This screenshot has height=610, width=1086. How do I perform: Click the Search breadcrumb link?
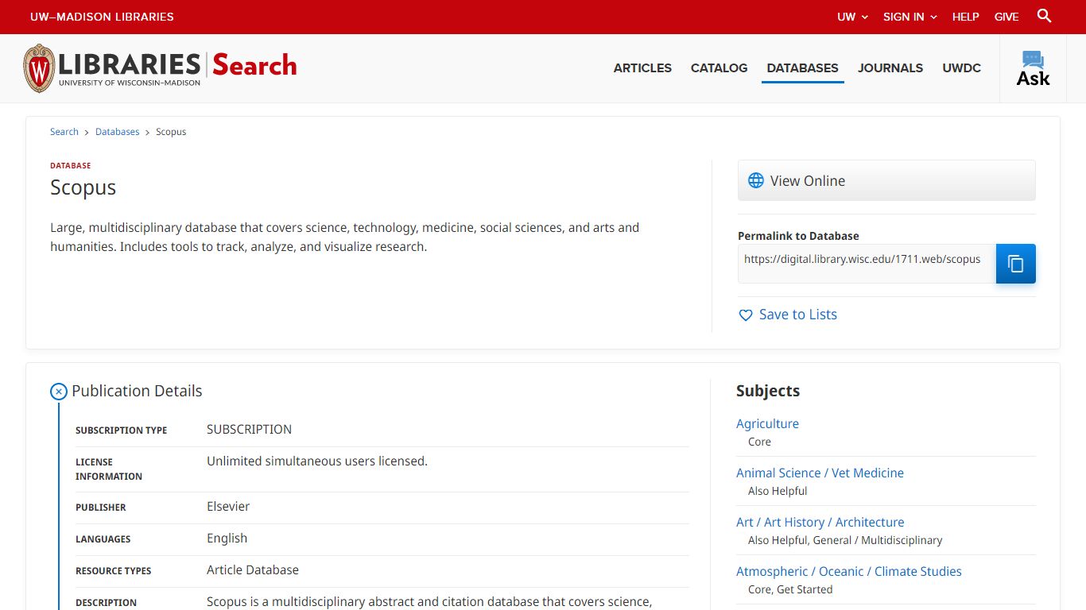click(x=64, y=132)
